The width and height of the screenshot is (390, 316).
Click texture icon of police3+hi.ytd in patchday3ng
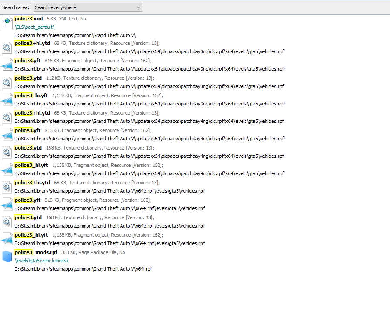pyautogui.click(x=7, y=48)
